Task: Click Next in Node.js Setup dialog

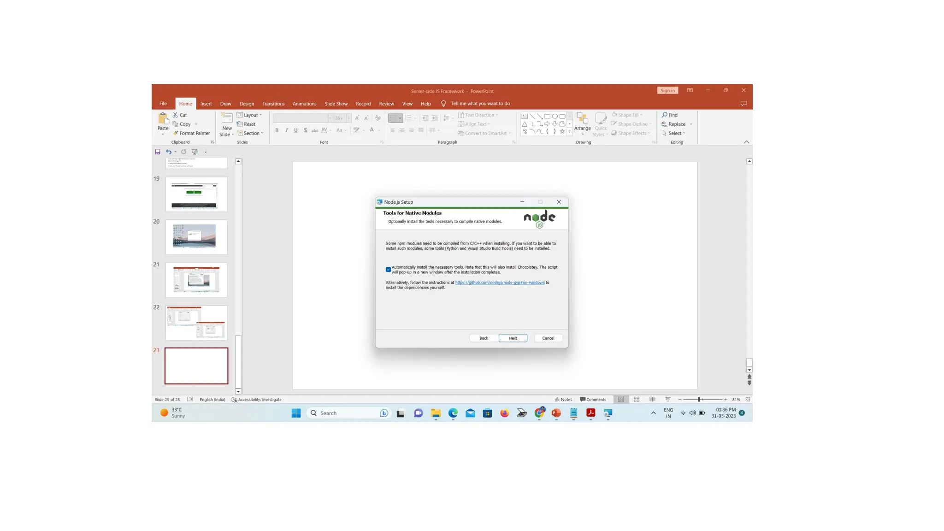Action: click(513, 338)
